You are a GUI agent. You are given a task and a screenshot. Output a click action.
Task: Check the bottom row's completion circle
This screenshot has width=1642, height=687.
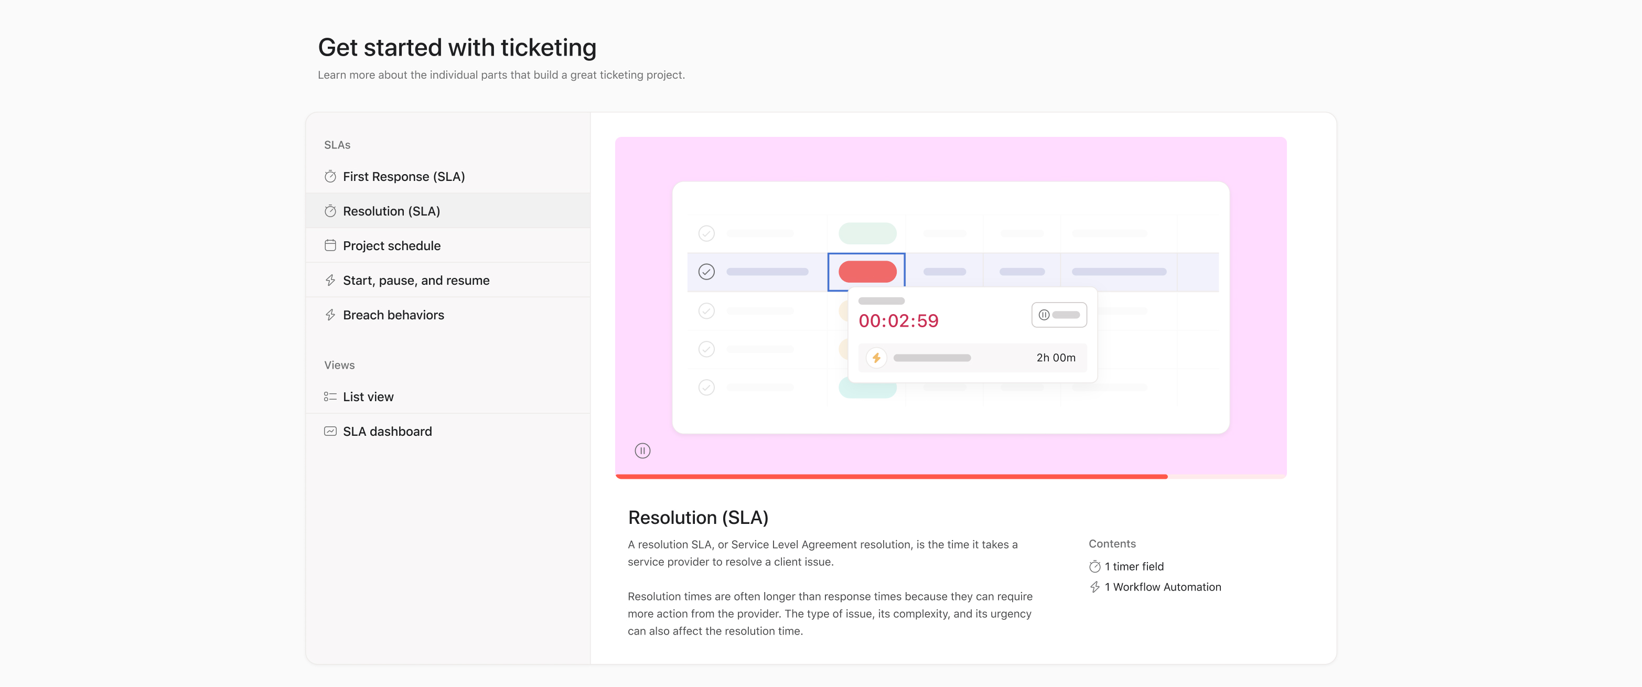click(x=706, y=388)
